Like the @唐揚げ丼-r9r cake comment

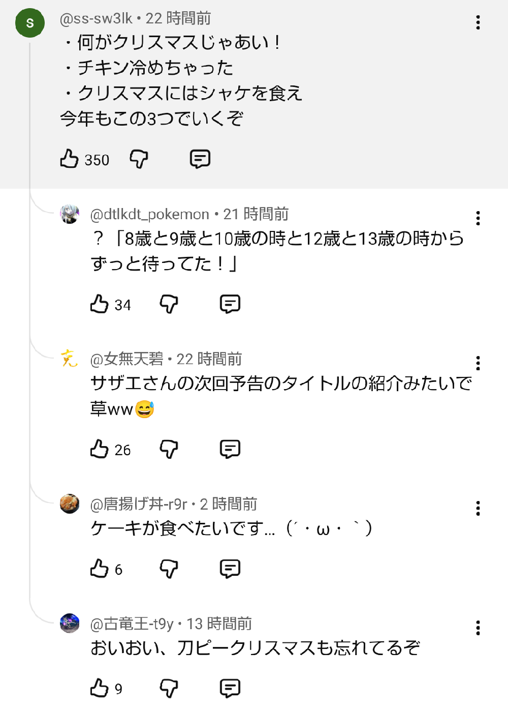coord(100,569)
